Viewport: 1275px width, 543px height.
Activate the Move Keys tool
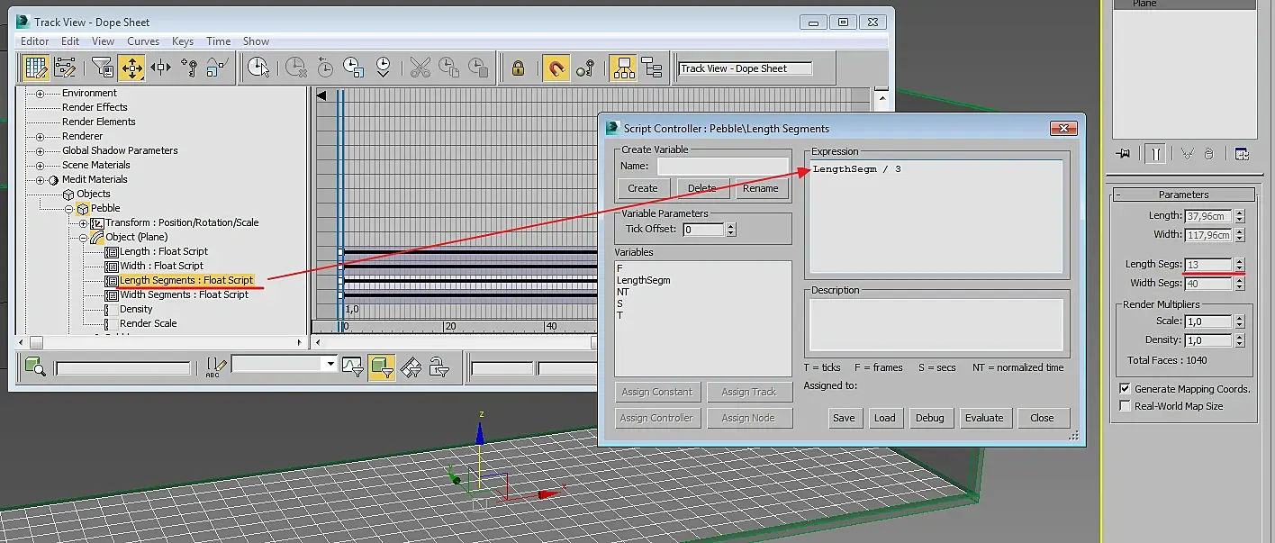(131, 68)
